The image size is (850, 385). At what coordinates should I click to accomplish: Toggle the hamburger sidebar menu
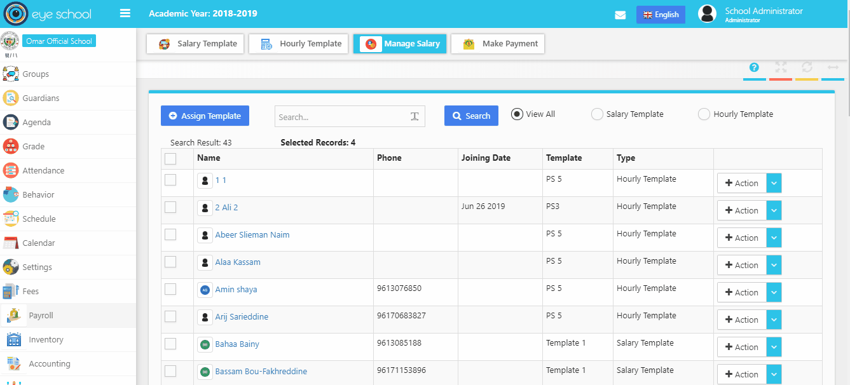[125, 13]
